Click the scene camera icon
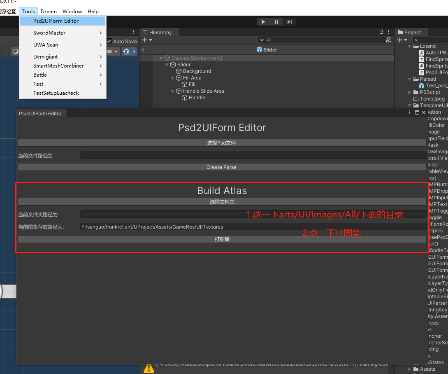 click(109, 51)
